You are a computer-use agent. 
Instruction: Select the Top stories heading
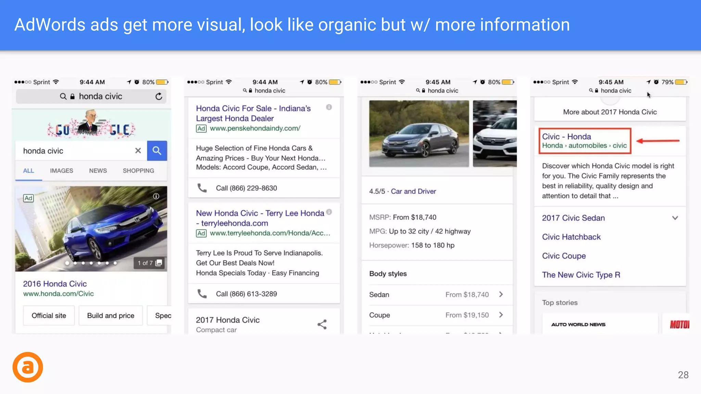pos(560,302)
